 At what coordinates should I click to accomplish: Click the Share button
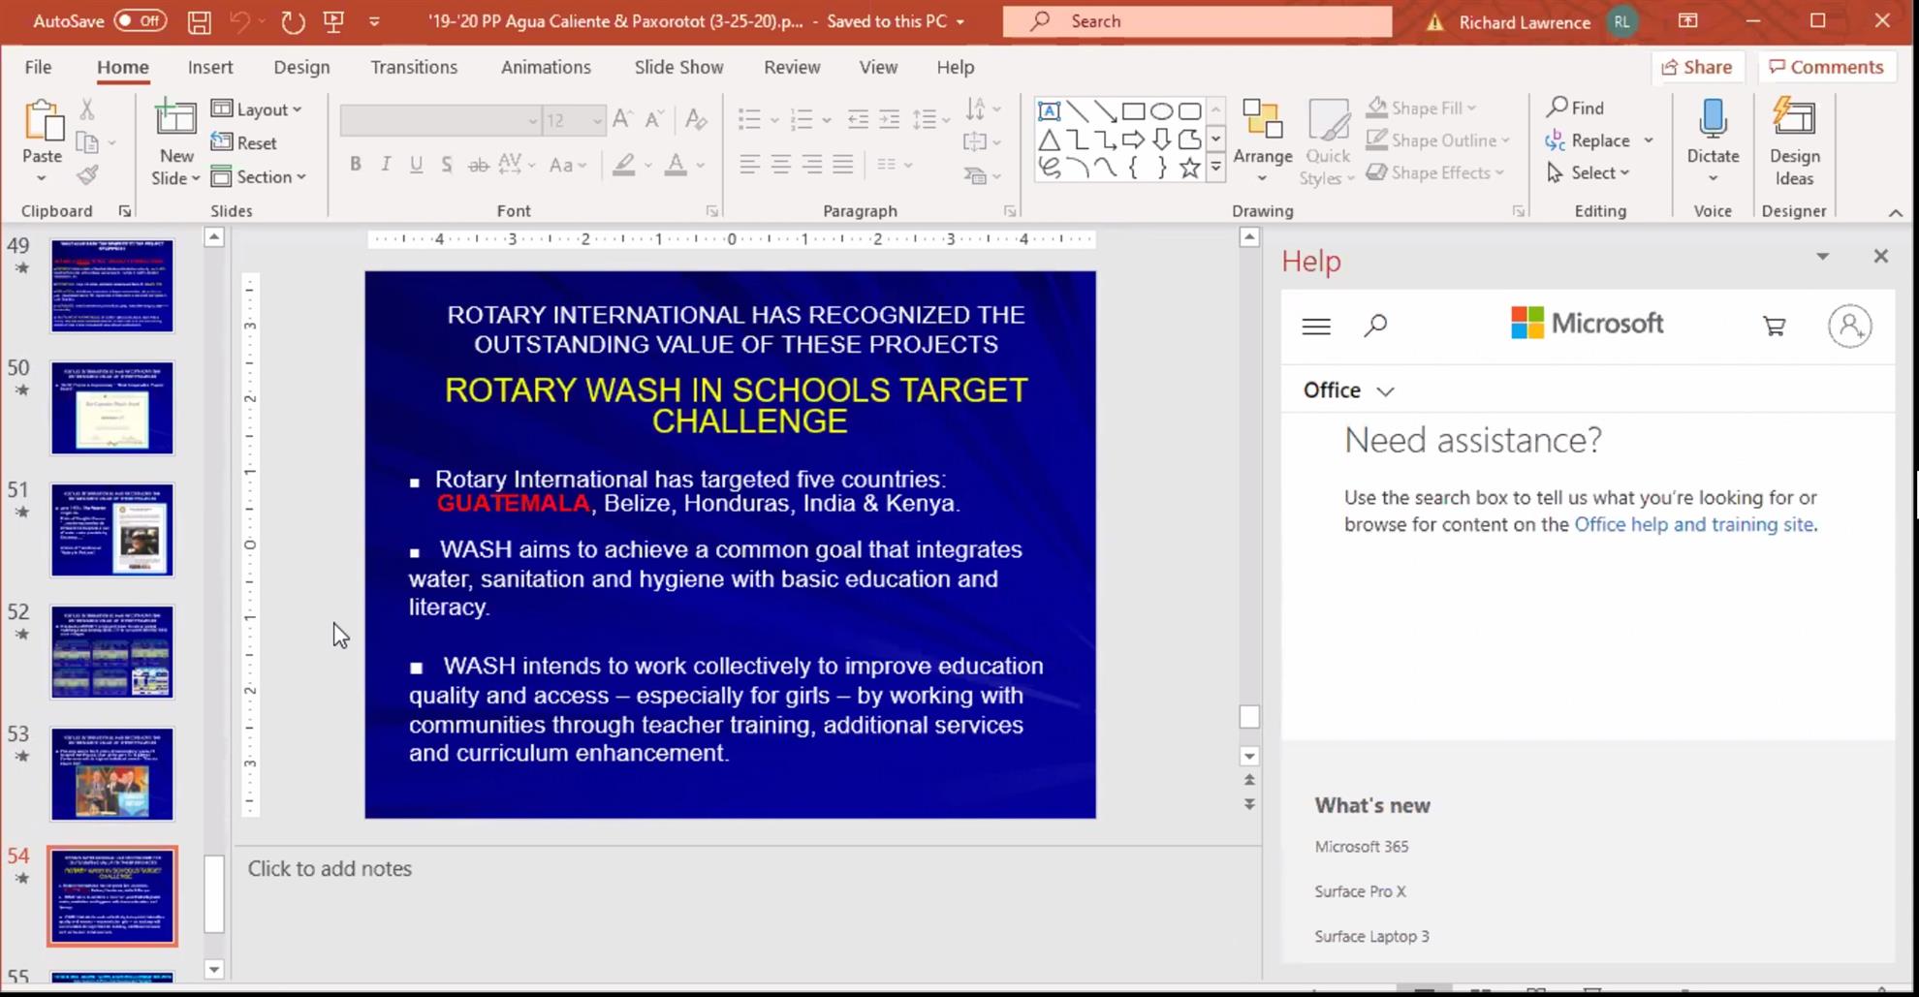(x=1696, y=67)
